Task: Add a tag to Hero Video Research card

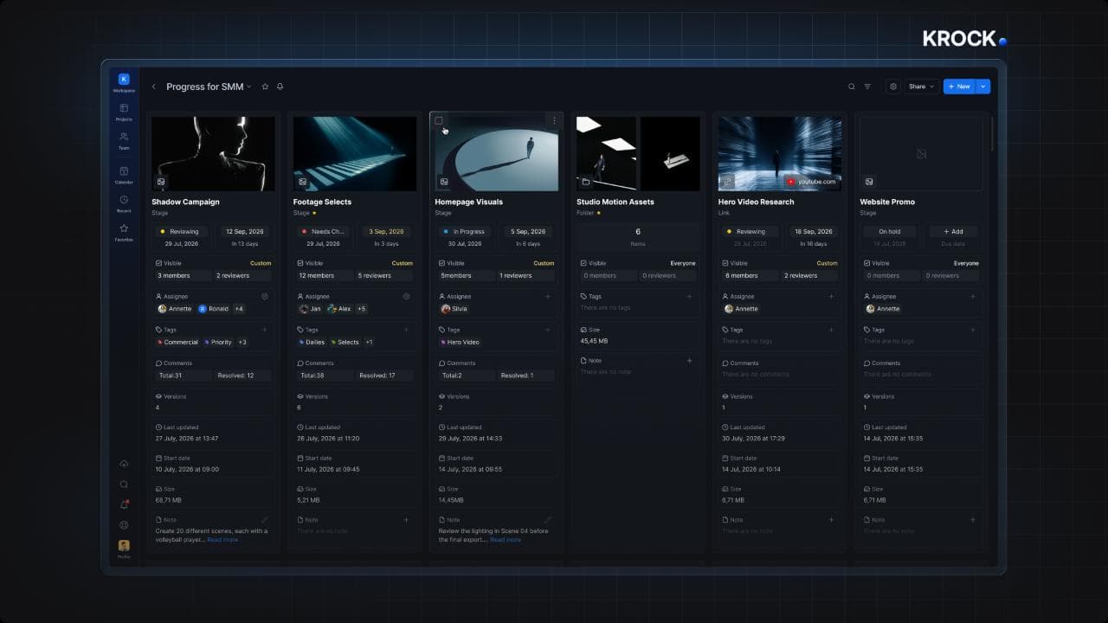Action: (x=831, y=330)
